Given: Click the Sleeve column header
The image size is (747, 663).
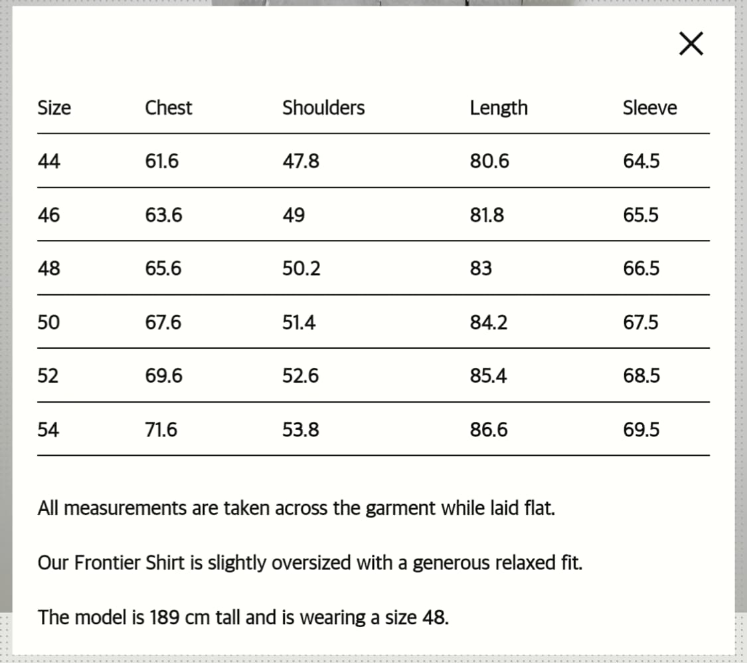Looking at the screenshot, I should pos(649,108).
